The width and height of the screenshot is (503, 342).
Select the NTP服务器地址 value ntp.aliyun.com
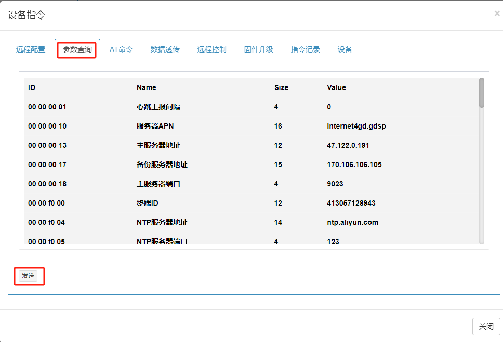pyautogui.click(x=352, y=223)
